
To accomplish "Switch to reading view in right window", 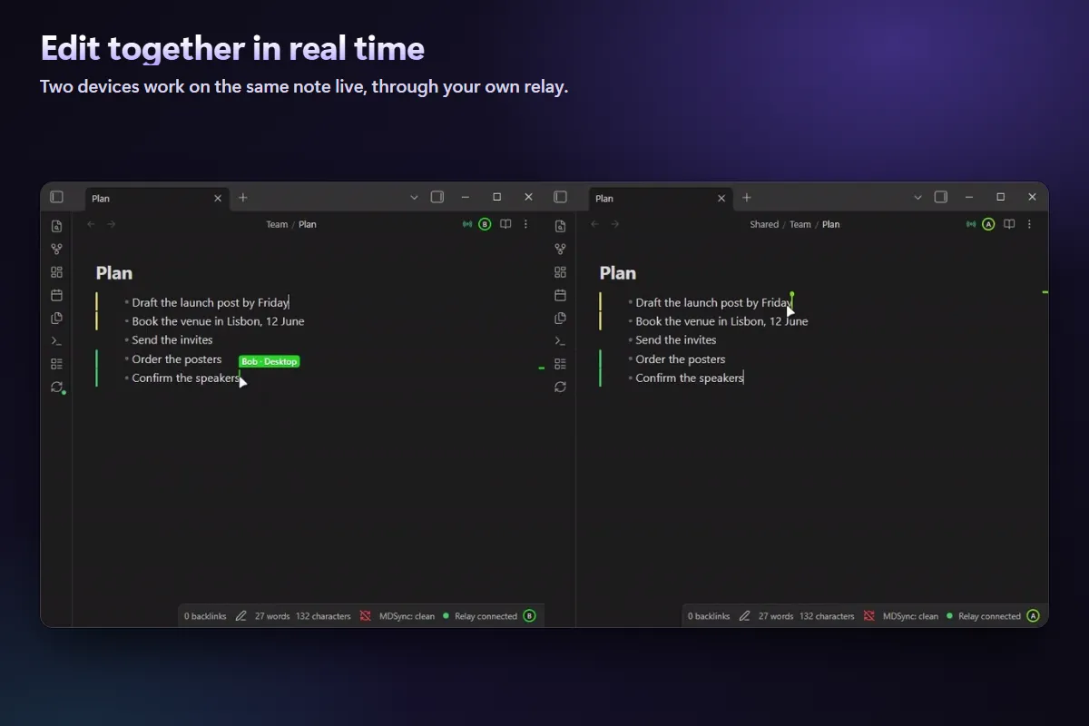I will pyautogui.click(x=1009, y=224).
